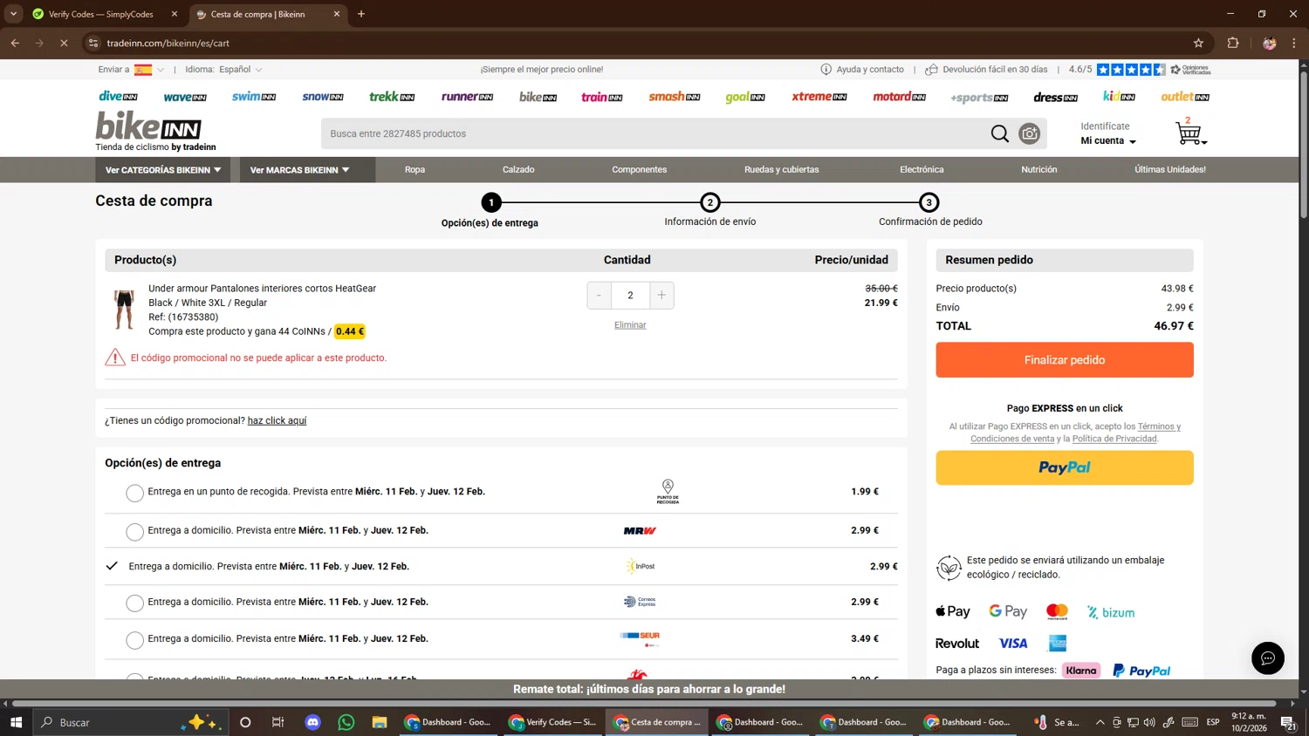Open Ayuda y contacto link
Viewport: 1309px width, 736px height.
click(862, 70)
